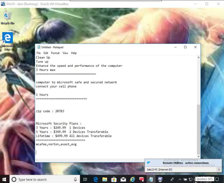The height and width of the screenshot is (183, 224).
Task: Click the '3 Hours max' line
Action: pos(46,70)
